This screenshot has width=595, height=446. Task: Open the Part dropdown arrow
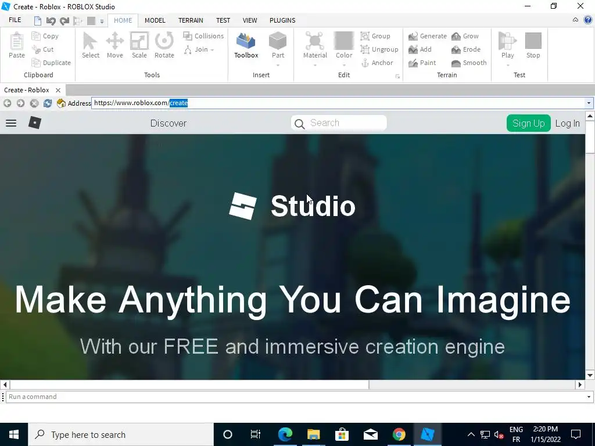(278, 65)
